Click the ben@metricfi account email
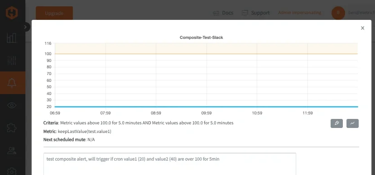Image resolution: width=375 pixels, height=175 pixels. coord(361,13)
